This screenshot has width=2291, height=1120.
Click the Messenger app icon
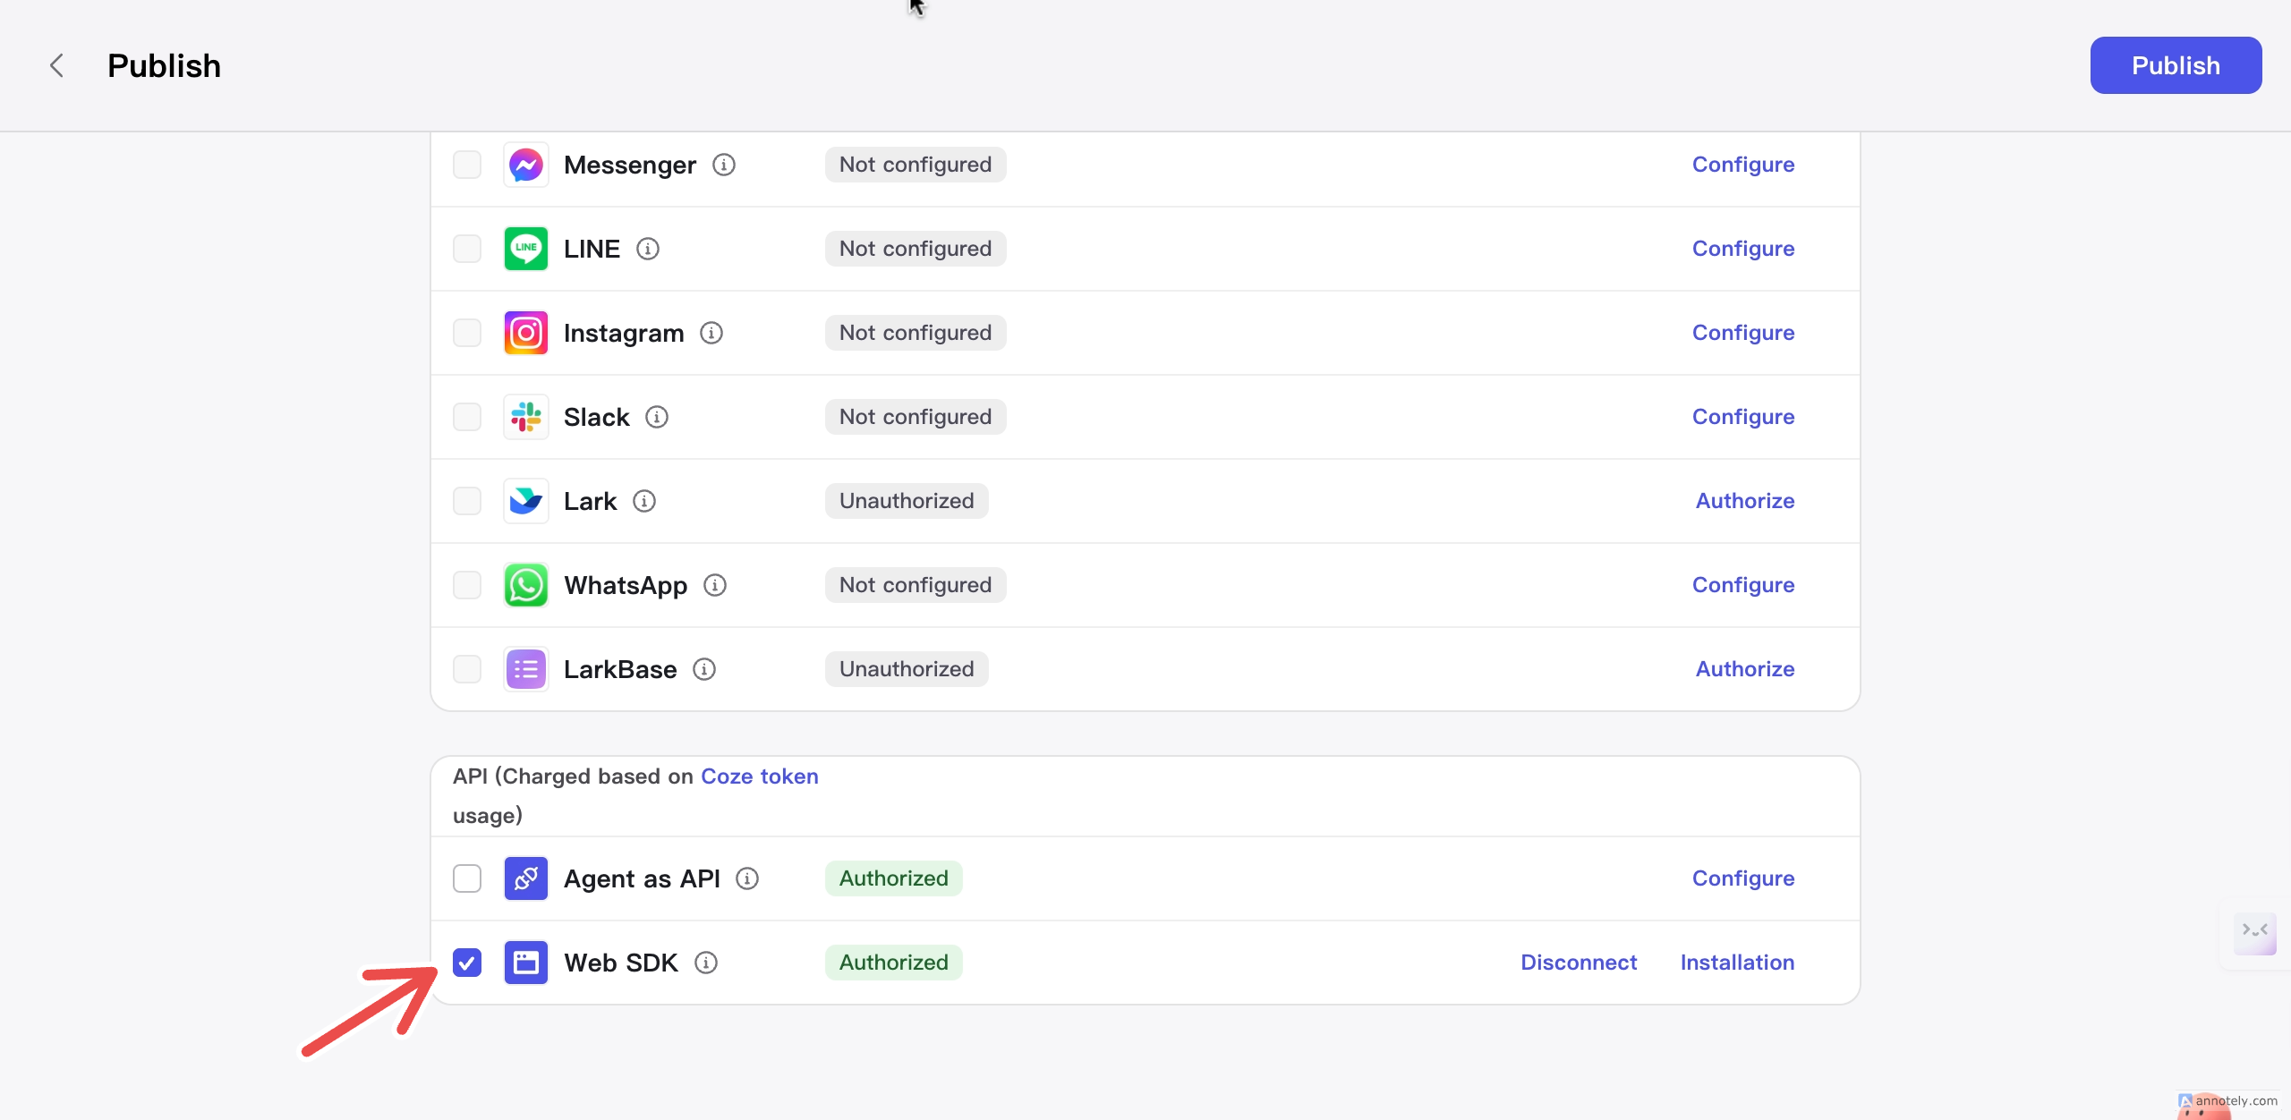(x=526, y=165)
